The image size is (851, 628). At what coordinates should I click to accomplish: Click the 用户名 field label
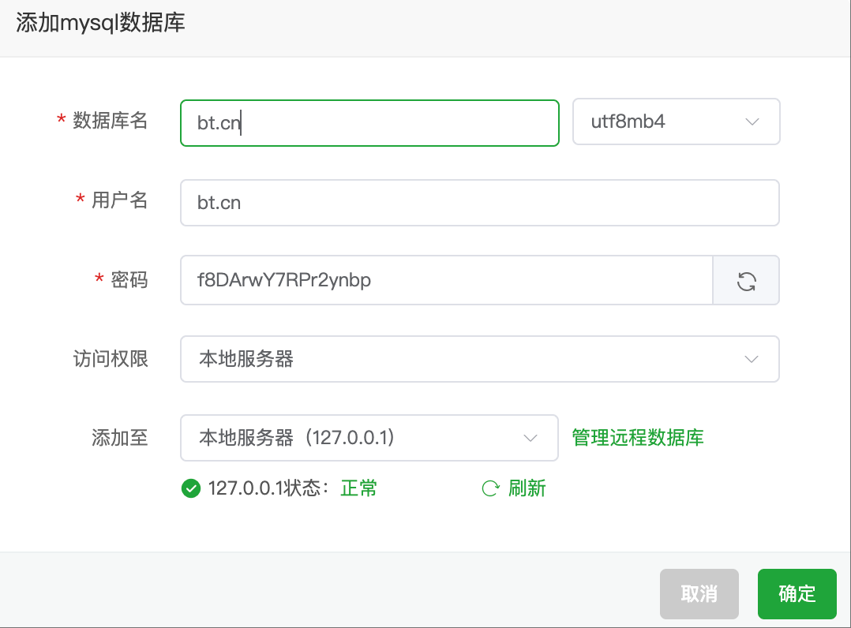pos(120,200)
